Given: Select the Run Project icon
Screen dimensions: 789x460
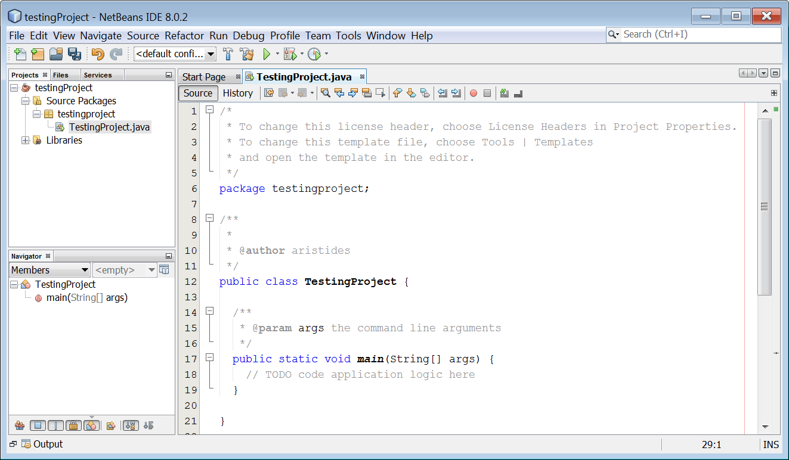Looking at the screenshot, I should click(x=266, y=54).
